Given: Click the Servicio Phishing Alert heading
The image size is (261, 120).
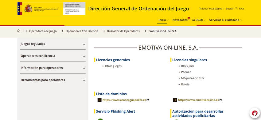Looking at the screenshot, I should click(x=115, y=111).
